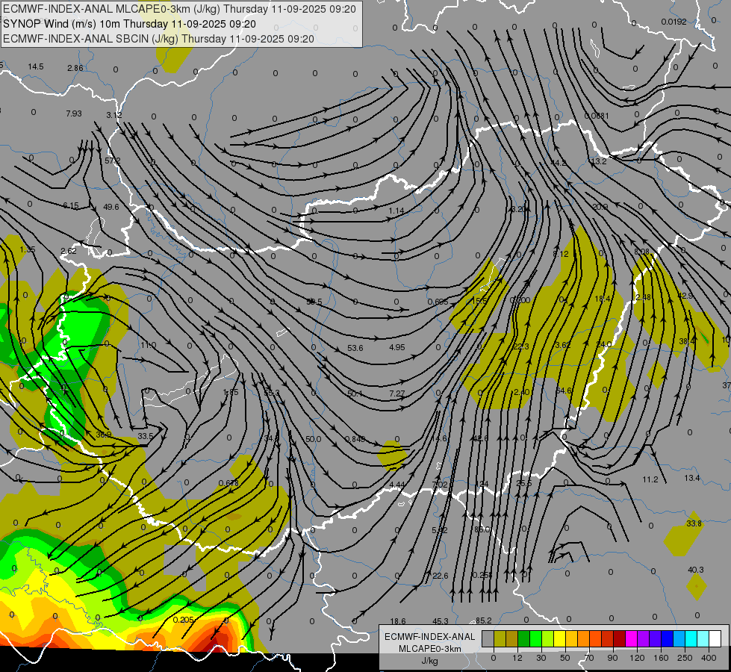Screen dimensions: 731x672
Task: Click the map value 33.8
Action: tap(694, 523)
